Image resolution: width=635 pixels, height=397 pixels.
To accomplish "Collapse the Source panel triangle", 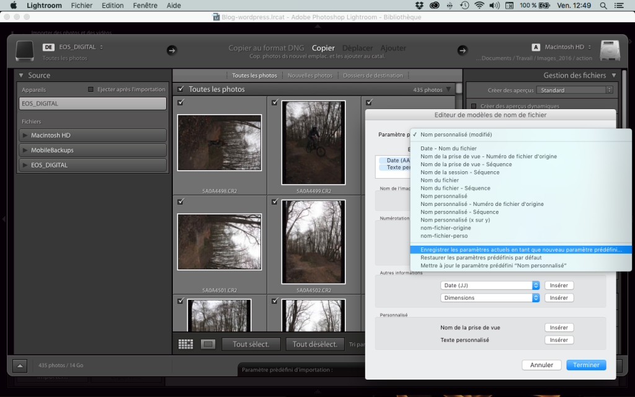I will tap(21, 75).
